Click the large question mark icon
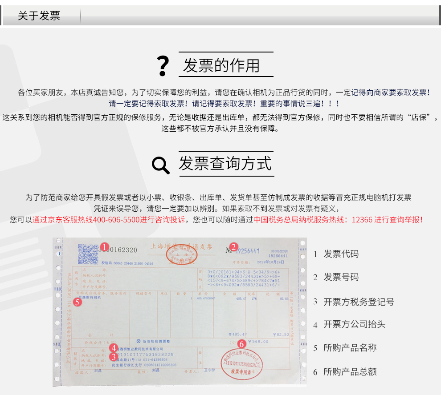 [163, 66]
